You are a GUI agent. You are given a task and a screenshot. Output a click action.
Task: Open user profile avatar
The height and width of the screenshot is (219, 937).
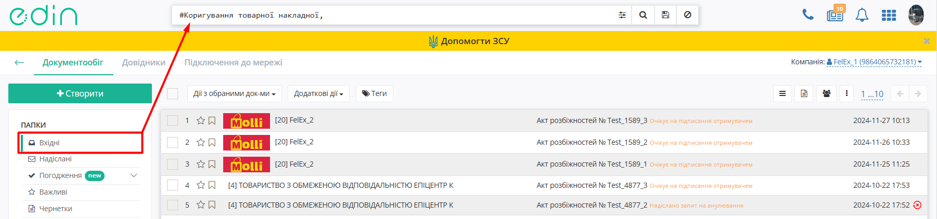[x=916, y=15]
